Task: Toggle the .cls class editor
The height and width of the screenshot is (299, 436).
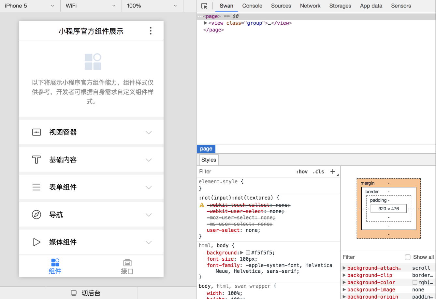Action: pyautogui.click(x=318, y=171)
